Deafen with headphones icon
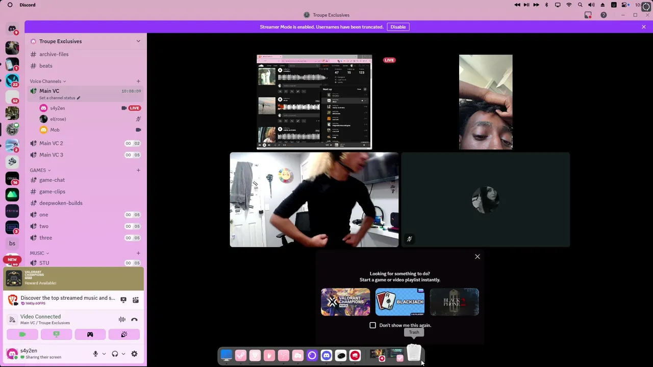This screenshot has width=653, height=367. (x=115, y=354)
